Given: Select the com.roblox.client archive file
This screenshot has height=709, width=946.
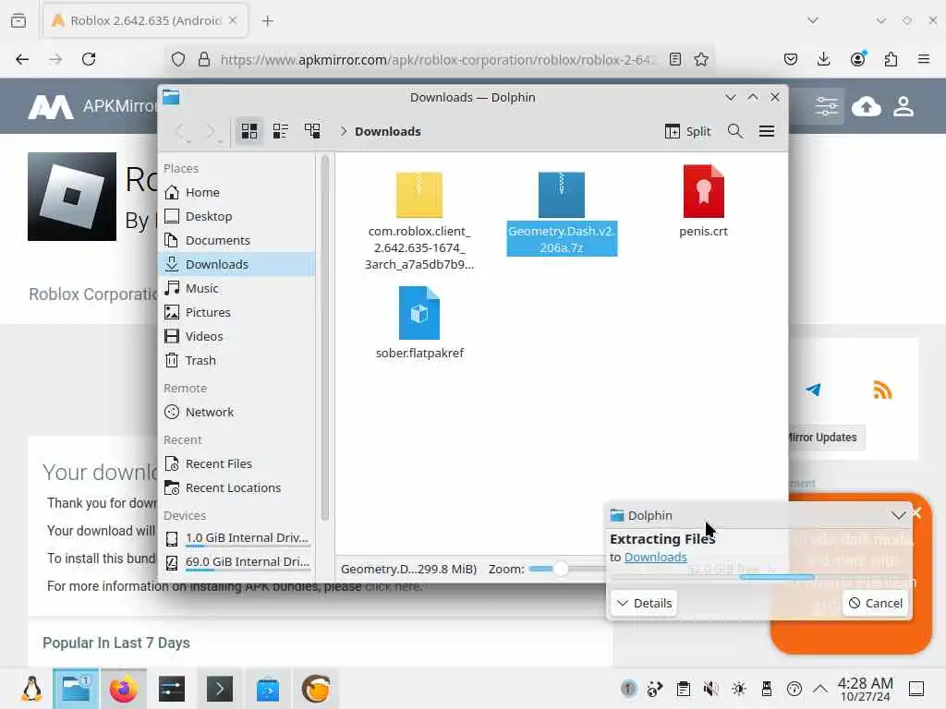Looking at the screenshot, I should click(x=419, y=221).
